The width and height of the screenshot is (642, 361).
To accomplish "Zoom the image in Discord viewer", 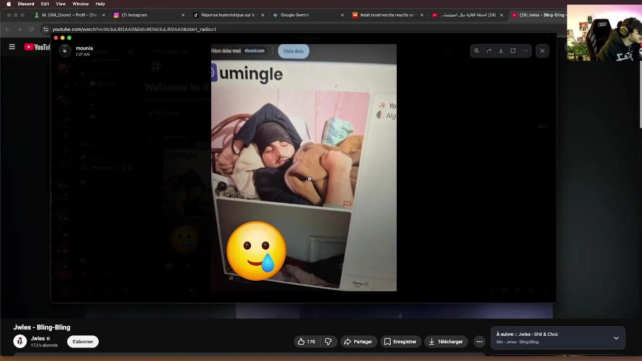I will 476,51.
